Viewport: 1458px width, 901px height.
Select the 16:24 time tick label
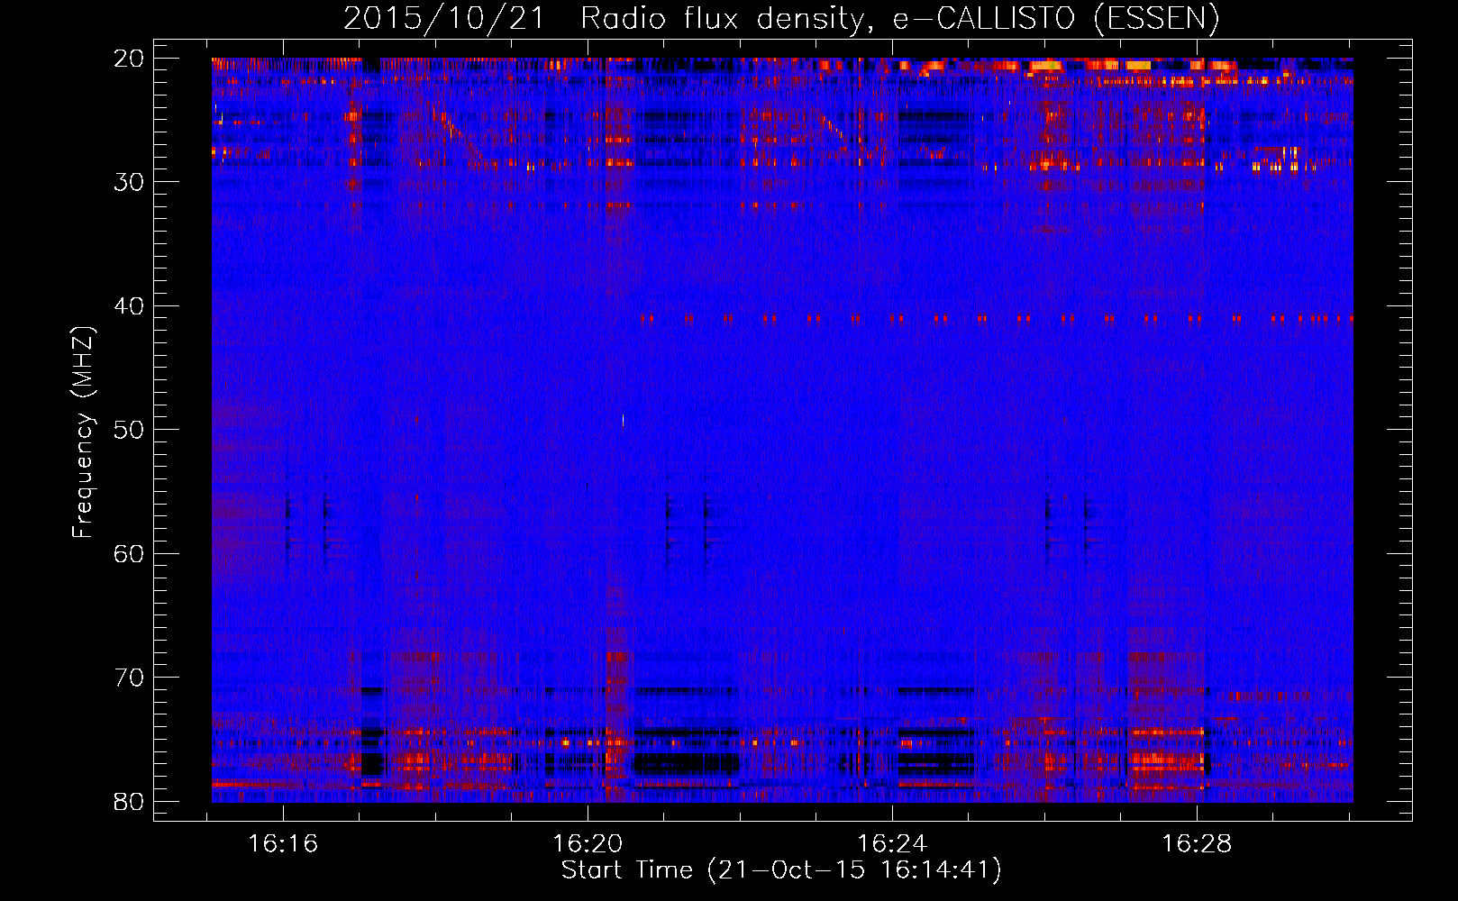pyautogui.click(x=892, y=844)
